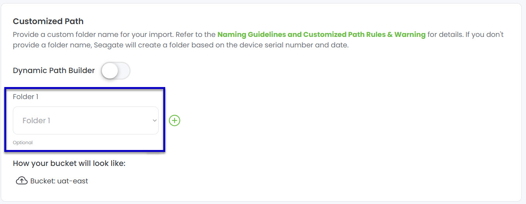
Task: Click the green plus add-folder icon
Action: [175, 121]
